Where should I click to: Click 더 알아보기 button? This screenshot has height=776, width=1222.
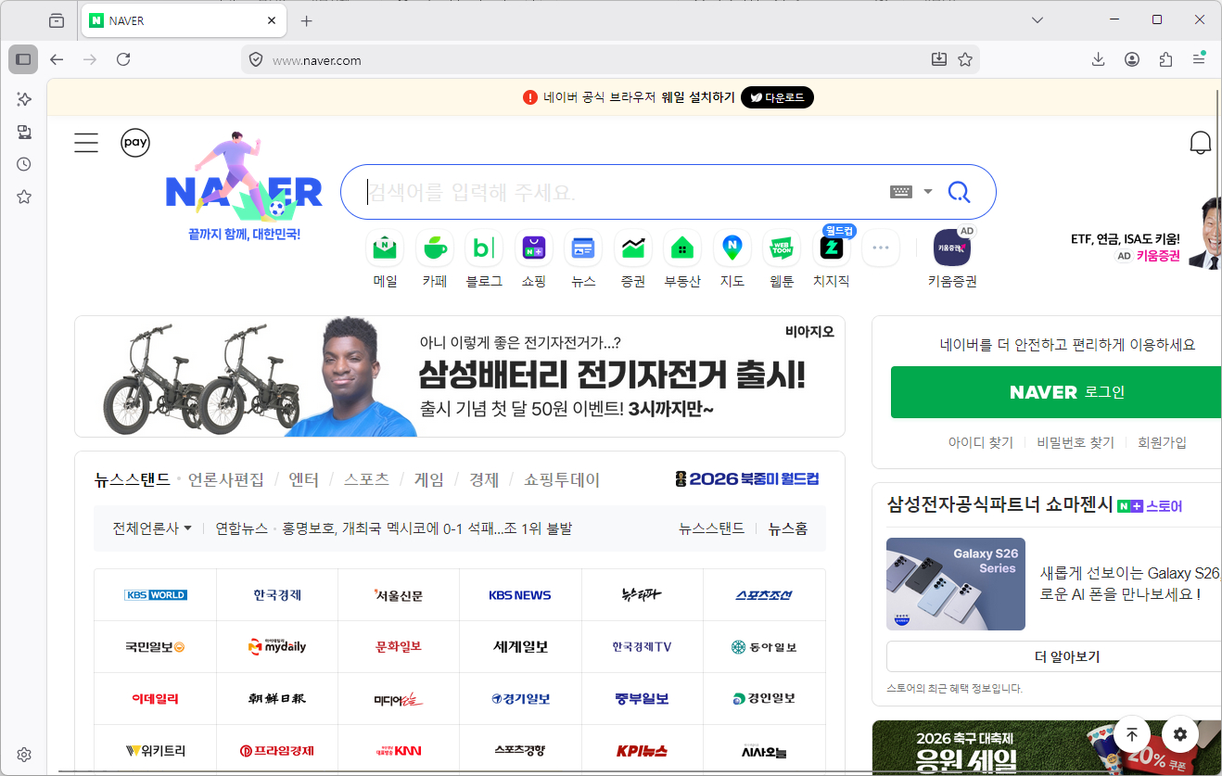[x=1054, y=656]
